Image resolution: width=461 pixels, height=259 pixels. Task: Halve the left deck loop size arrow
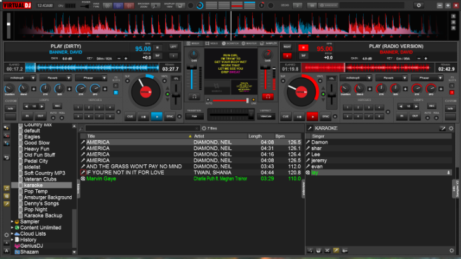tap(27, 107)
